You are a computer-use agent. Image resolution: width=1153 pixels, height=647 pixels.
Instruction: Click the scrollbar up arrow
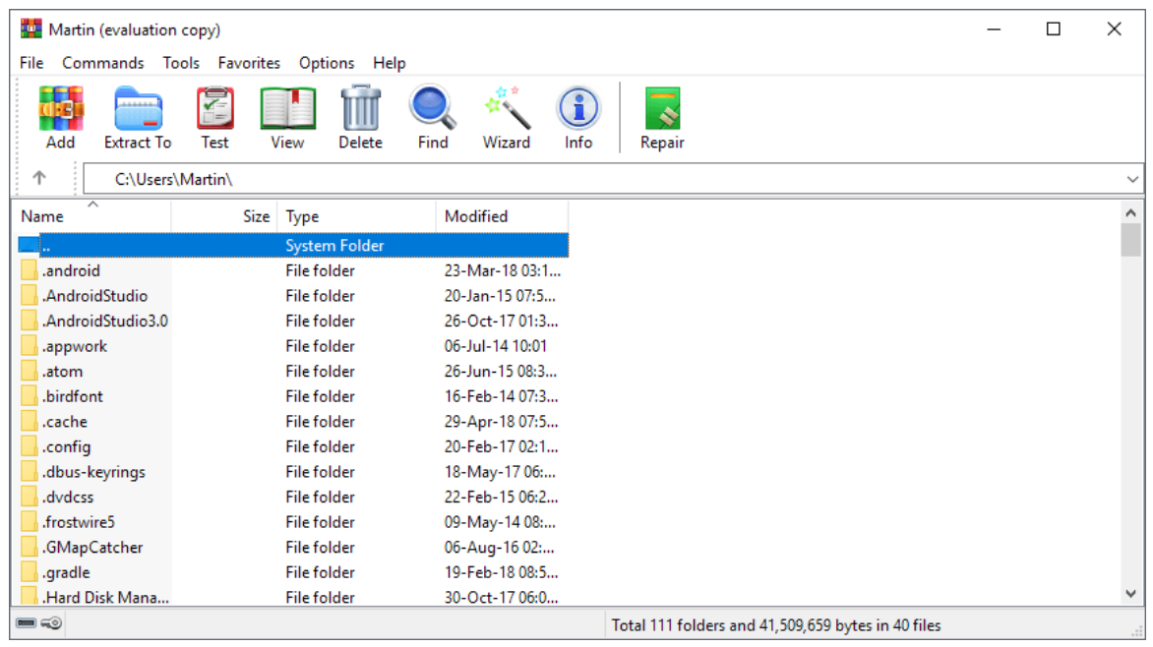click(x=1131, y=213)
